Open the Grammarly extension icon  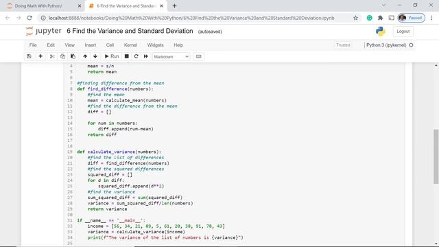(369, 18)
